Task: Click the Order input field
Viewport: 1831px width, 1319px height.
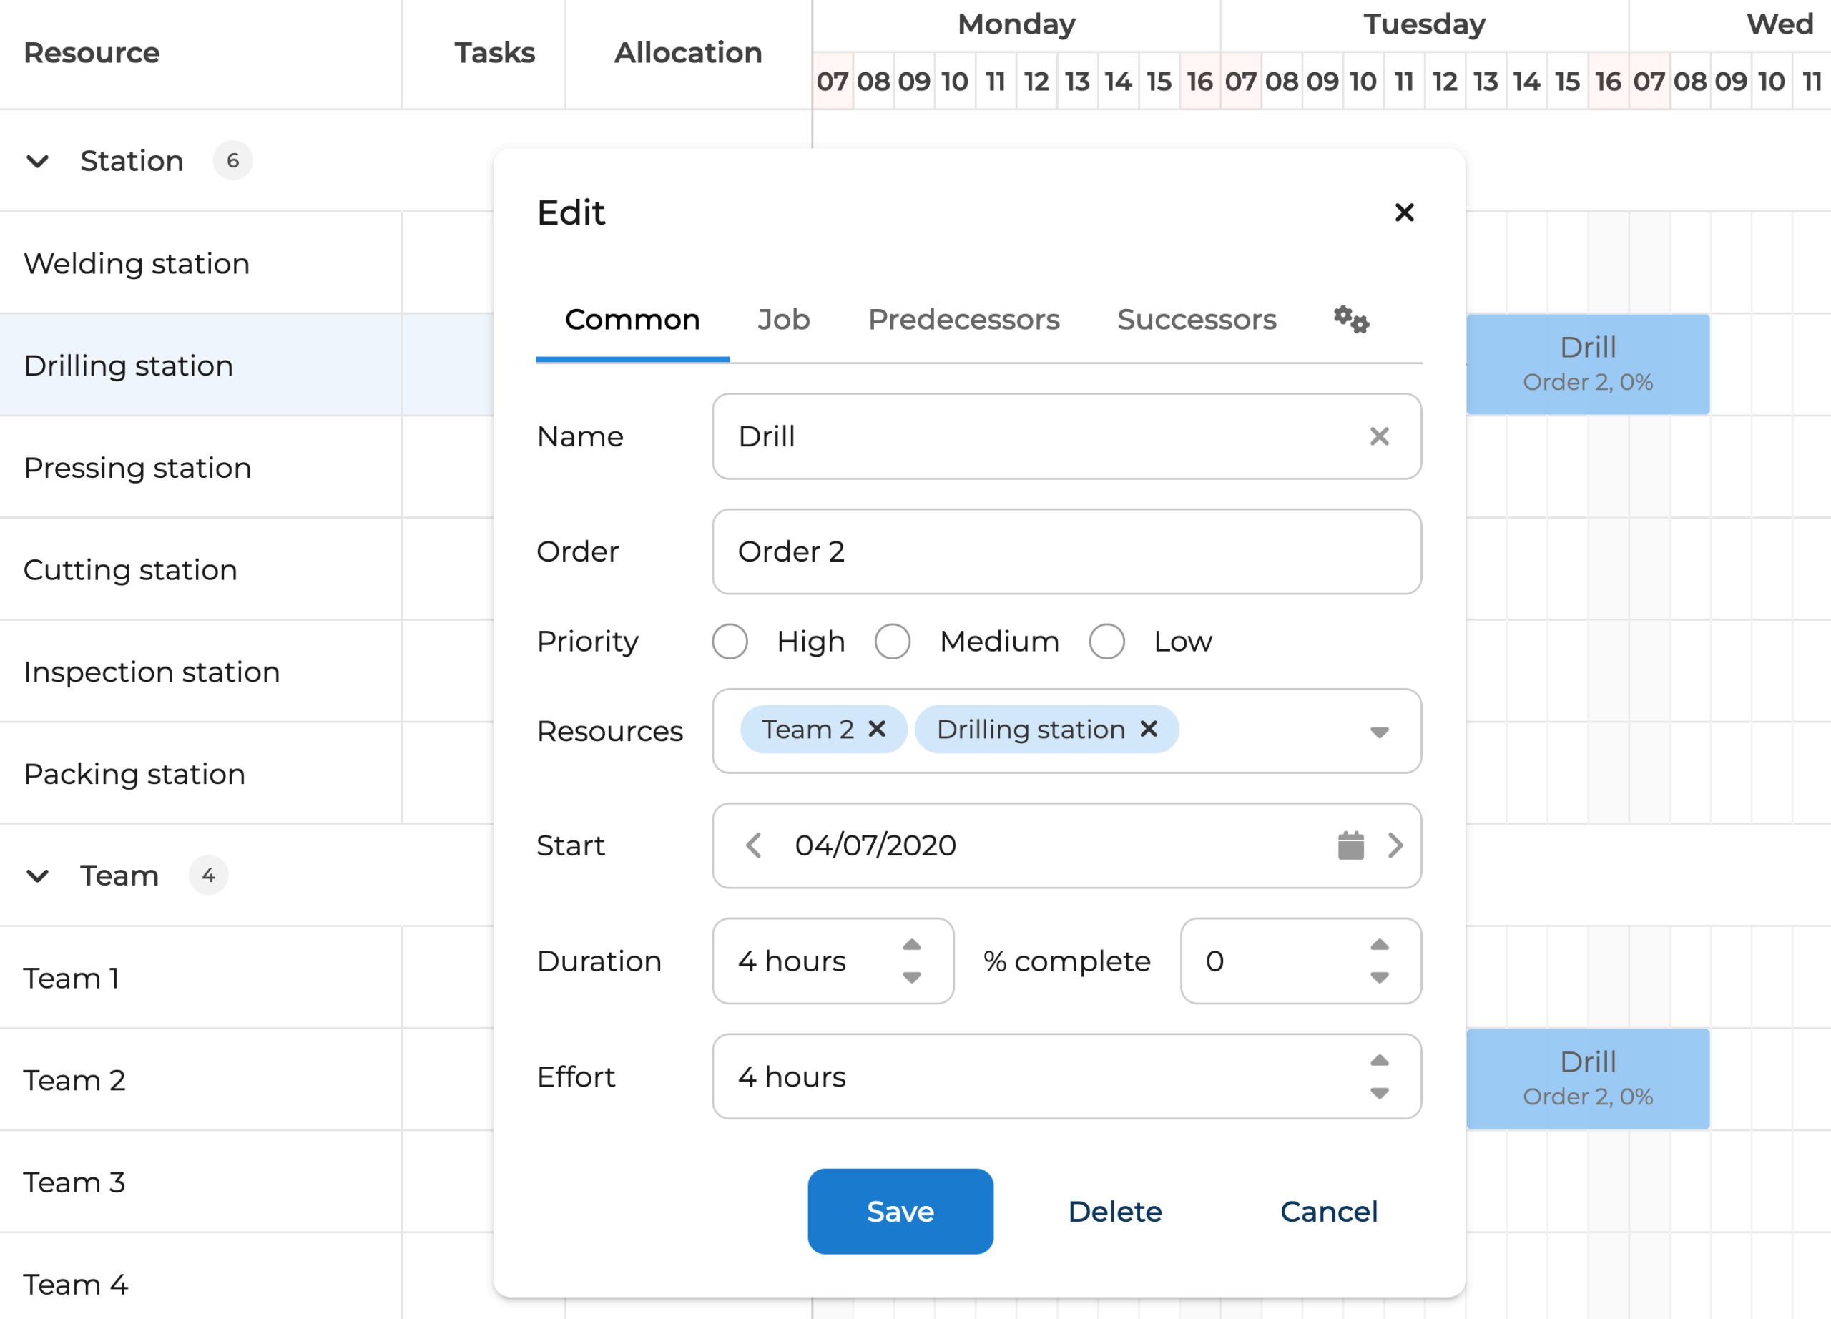Action: (x=1066, y=551)
